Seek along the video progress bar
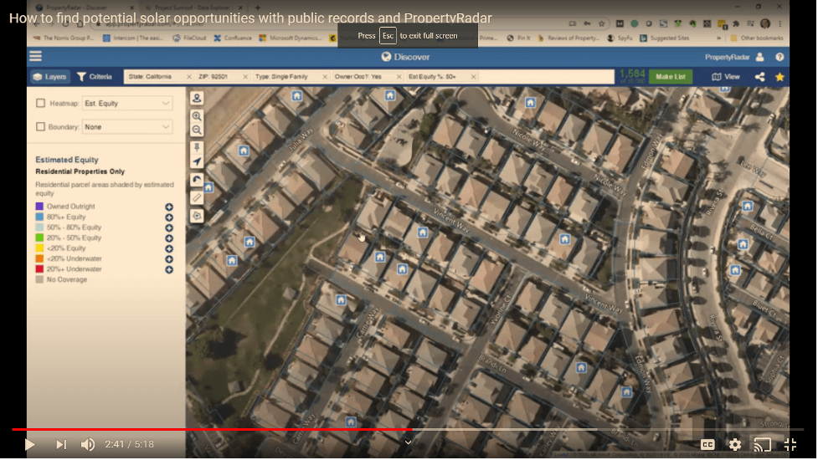This screenshot has width=818, height=460. coord(408,429)
